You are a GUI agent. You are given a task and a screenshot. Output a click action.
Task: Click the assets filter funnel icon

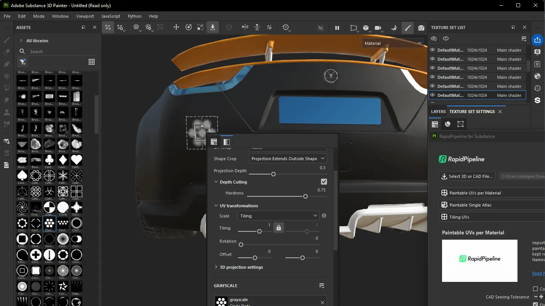(x=23, y=62)
